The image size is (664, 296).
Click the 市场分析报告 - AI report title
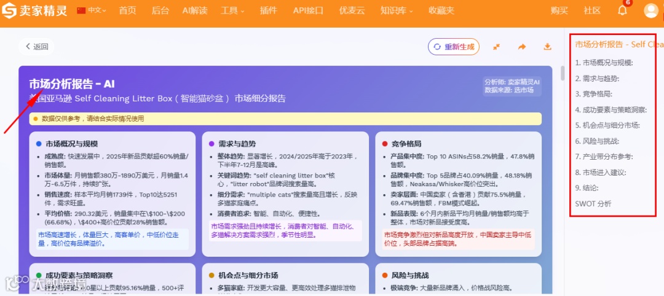pos(72,84)
